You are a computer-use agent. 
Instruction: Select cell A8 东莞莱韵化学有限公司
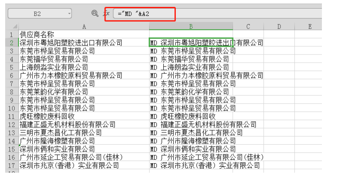point(84,92)
